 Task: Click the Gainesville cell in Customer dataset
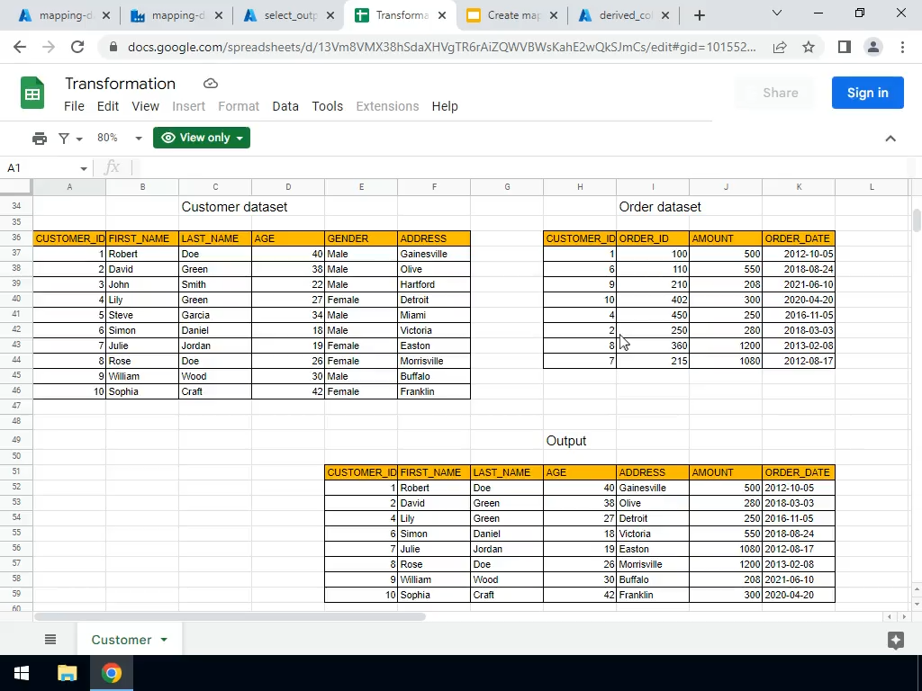coord(434,254)
